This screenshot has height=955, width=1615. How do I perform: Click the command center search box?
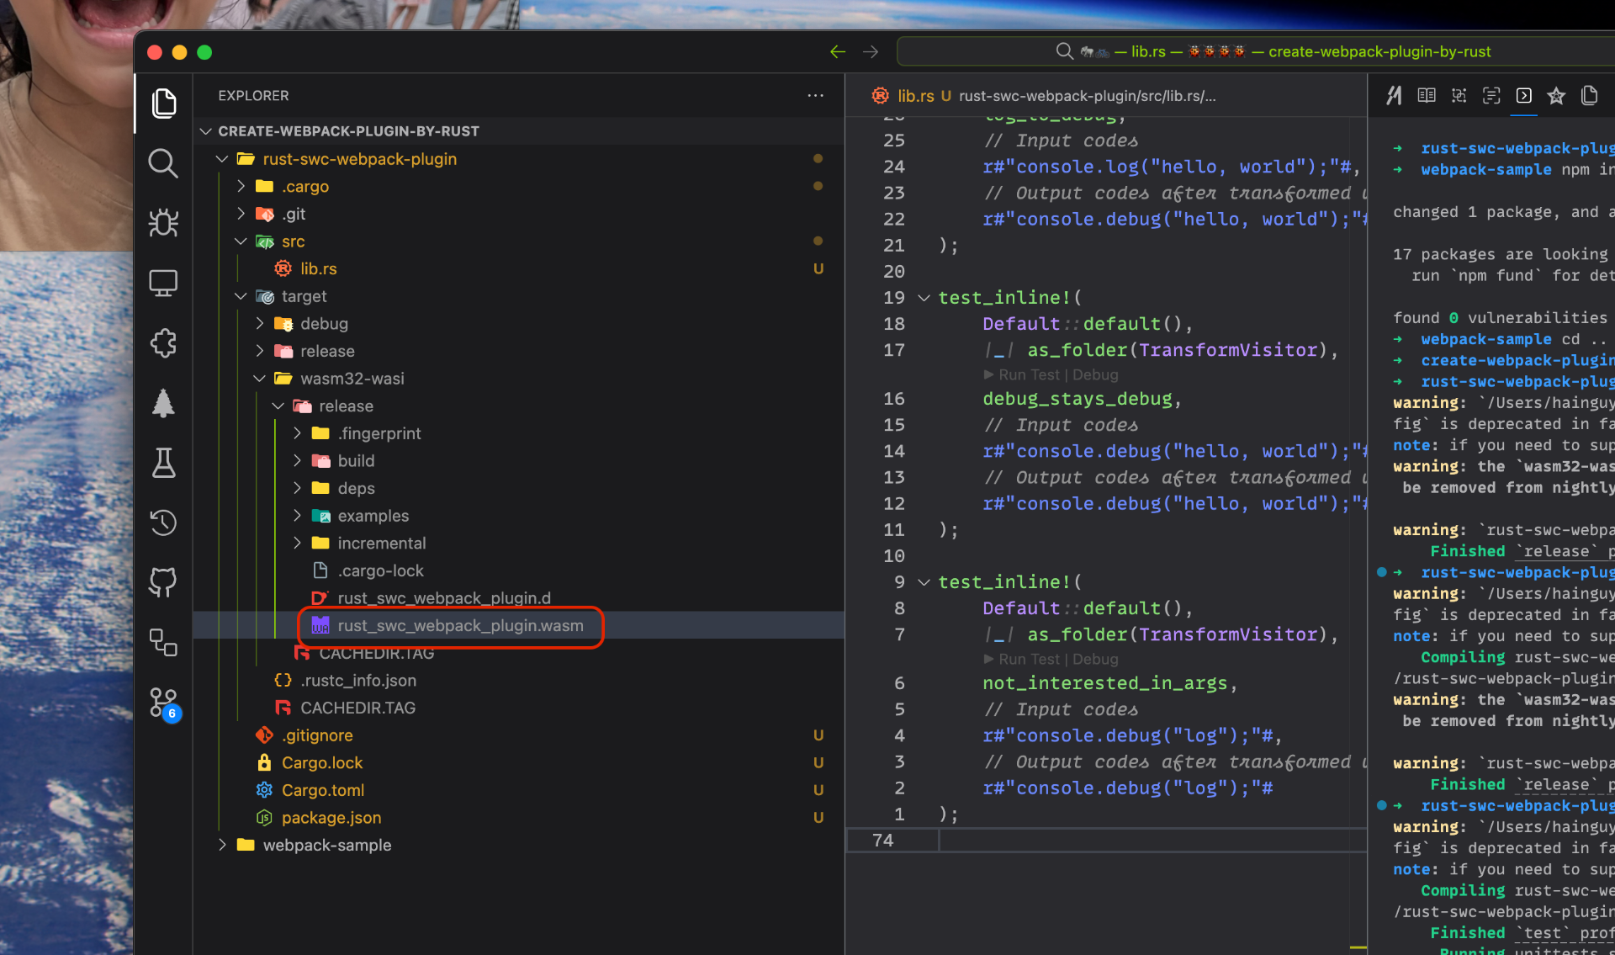[x=1256, y=51]
